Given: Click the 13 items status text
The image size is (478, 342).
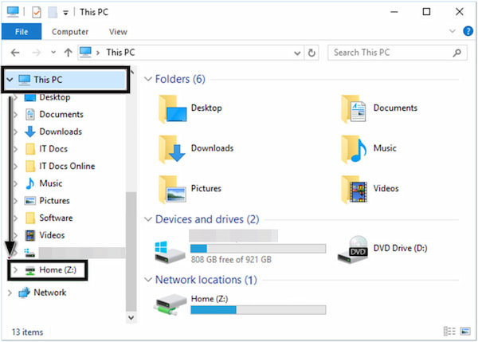Looking at the screenshot, I should click(27, 332).
